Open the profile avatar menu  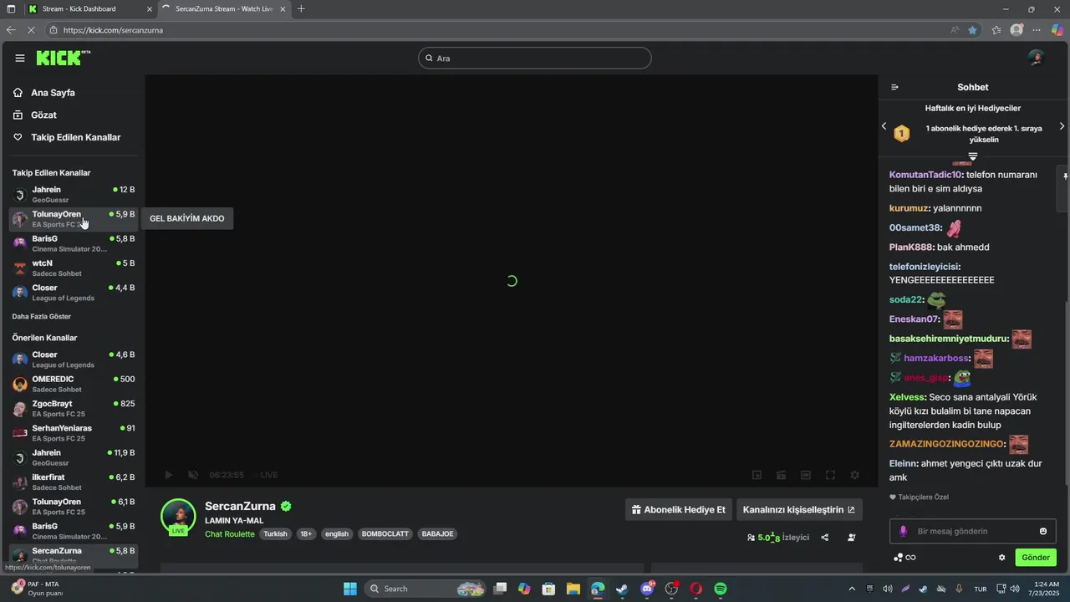pyautogui.click(x=1036, y=58)
